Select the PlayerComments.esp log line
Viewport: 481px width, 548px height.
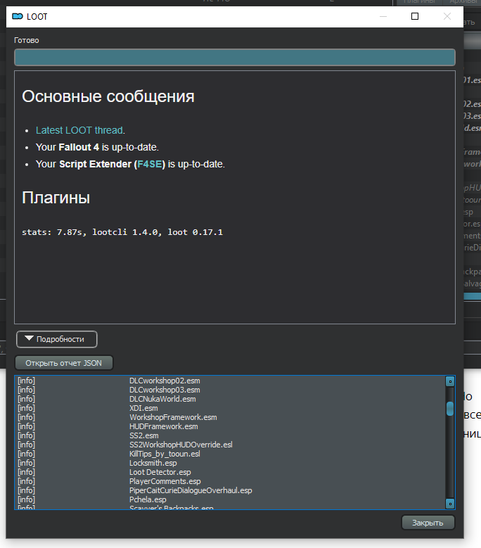(230, 481)
